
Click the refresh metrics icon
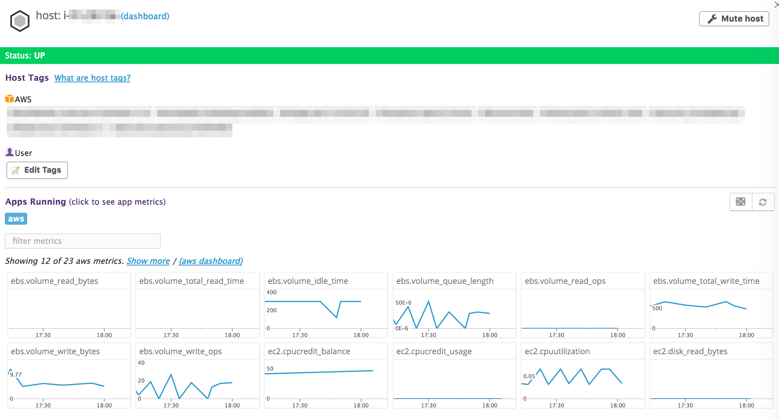(x=763, y=202)
